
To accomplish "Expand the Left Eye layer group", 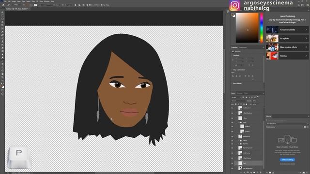I will 239,141.
